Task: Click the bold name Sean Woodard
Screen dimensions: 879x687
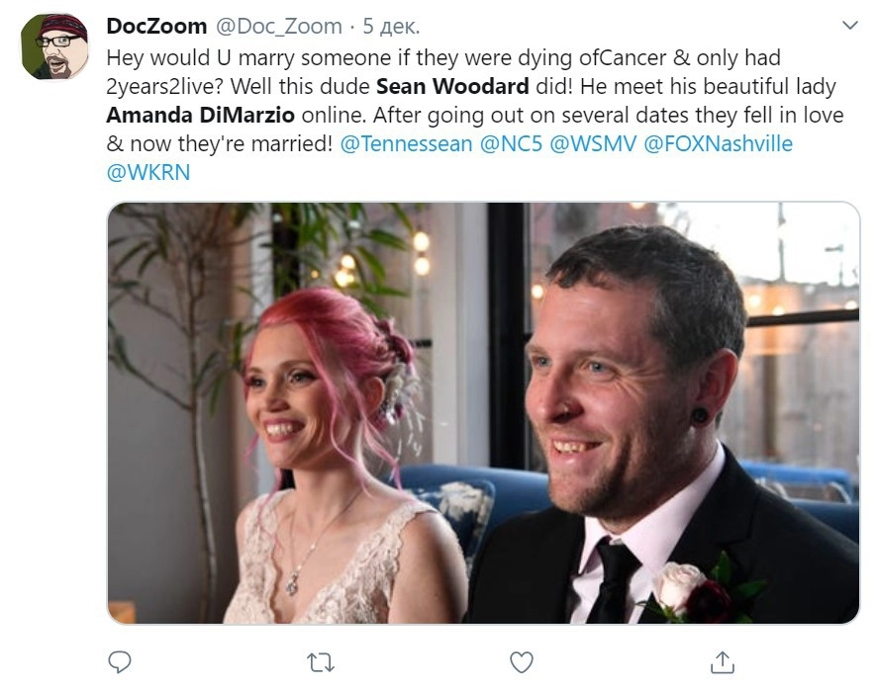Action: pyautogui.click(x=452, y=86)
